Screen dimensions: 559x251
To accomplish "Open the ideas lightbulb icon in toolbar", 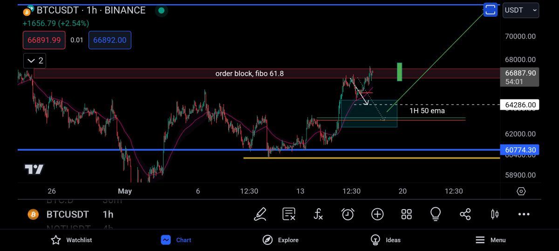I will 436,214.
